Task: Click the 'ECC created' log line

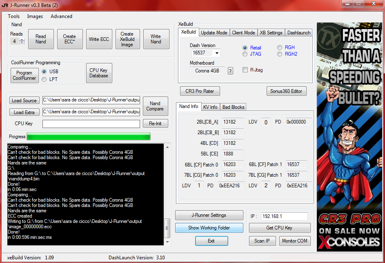Action: coord(20,216)
